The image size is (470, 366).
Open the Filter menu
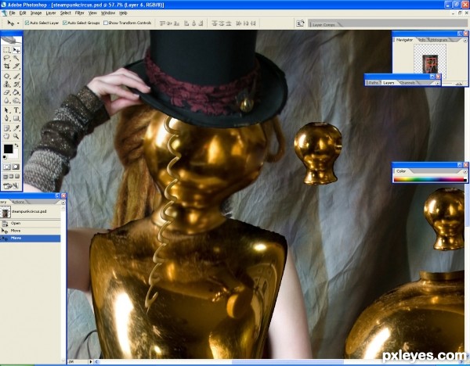pos(79,13)
